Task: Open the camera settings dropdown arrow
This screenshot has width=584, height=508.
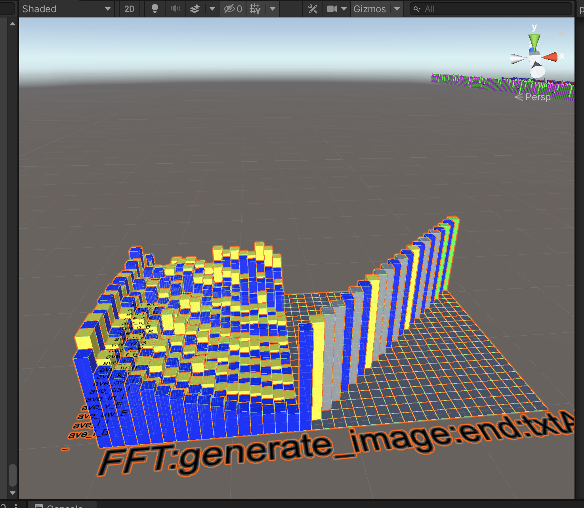Action: click(344, 9)
